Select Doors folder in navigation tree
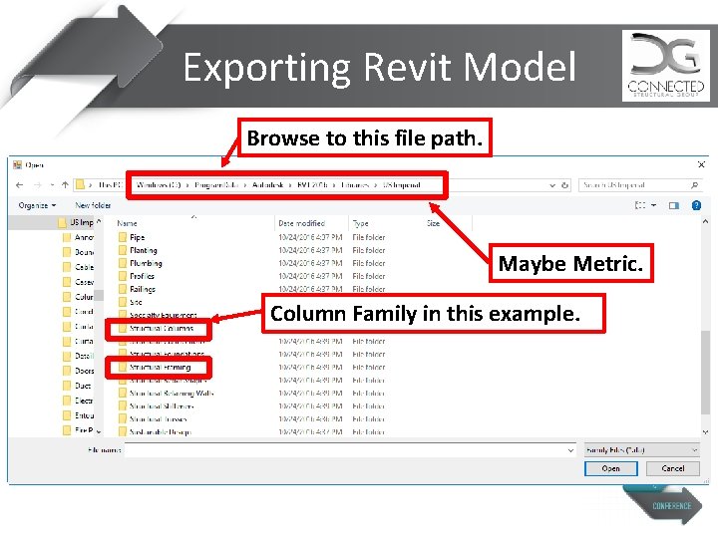Image resolution: width=718 pixels, height=538 pixels. 84,371
